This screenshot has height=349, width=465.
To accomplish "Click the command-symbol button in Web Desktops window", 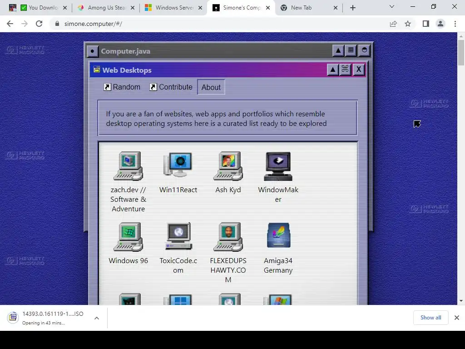I will 345,70.
